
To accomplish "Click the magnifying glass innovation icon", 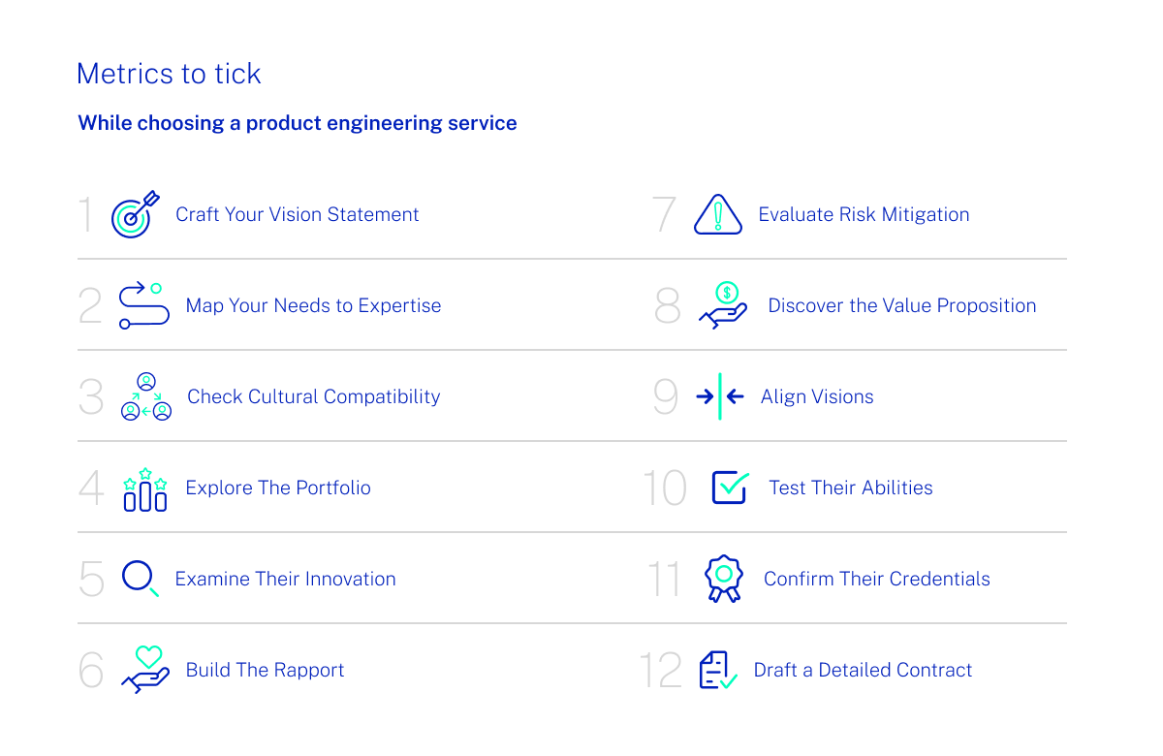I will tap(140, 579).
